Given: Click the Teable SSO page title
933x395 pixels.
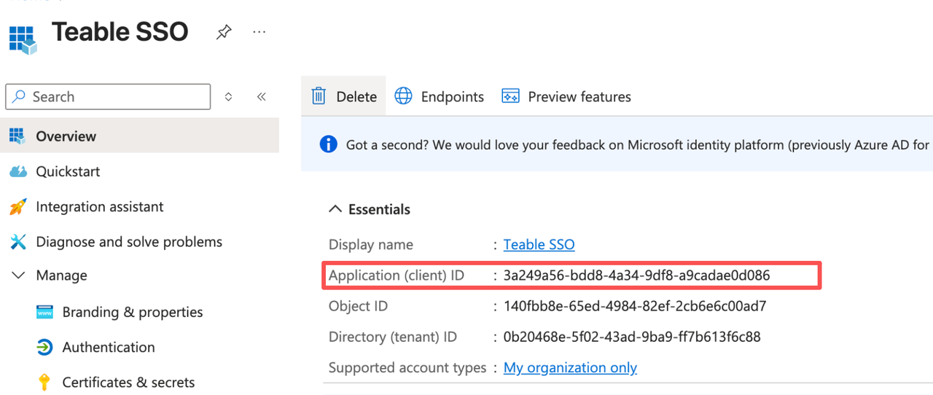Looking at the screenshot, I should pos(120,32).
